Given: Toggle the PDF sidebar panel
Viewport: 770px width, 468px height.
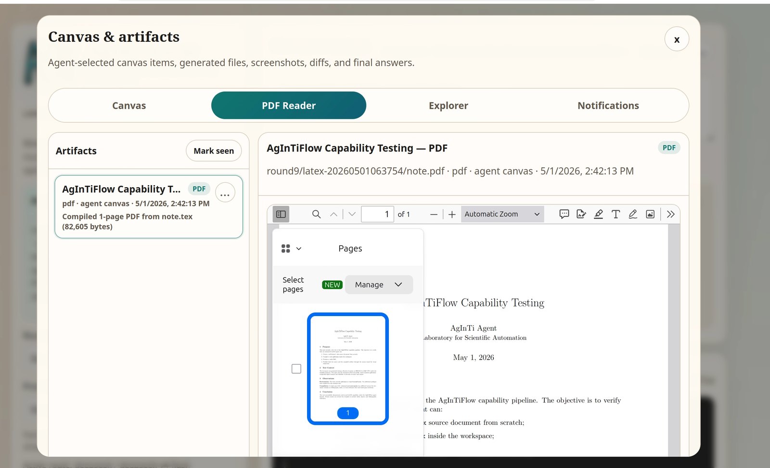Looking at the screenshot, I should click(x=281, y=214).
